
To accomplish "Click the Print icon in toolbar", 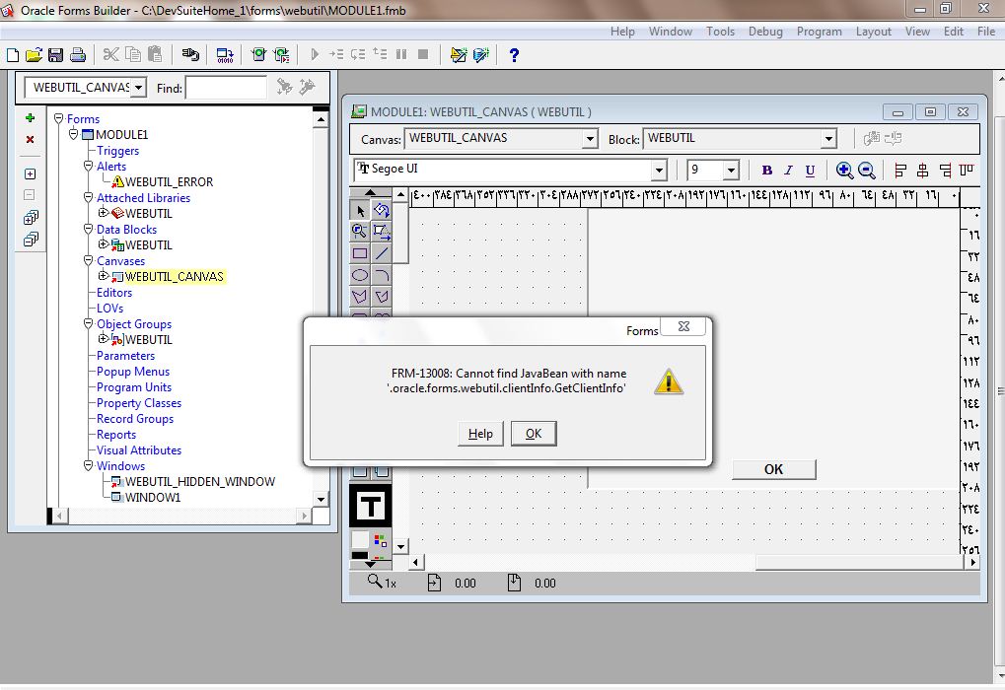I will coord(77,55).
